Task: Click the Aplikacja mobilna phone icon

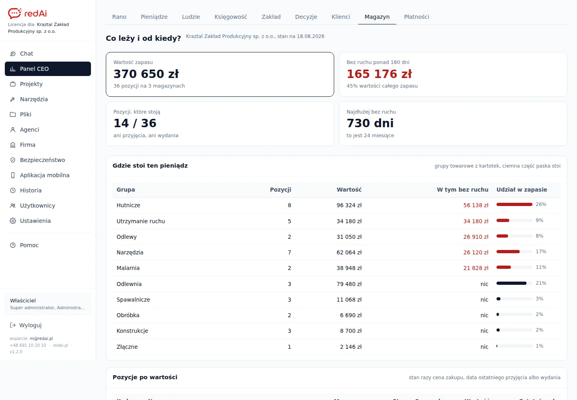Action: point(13,175)
